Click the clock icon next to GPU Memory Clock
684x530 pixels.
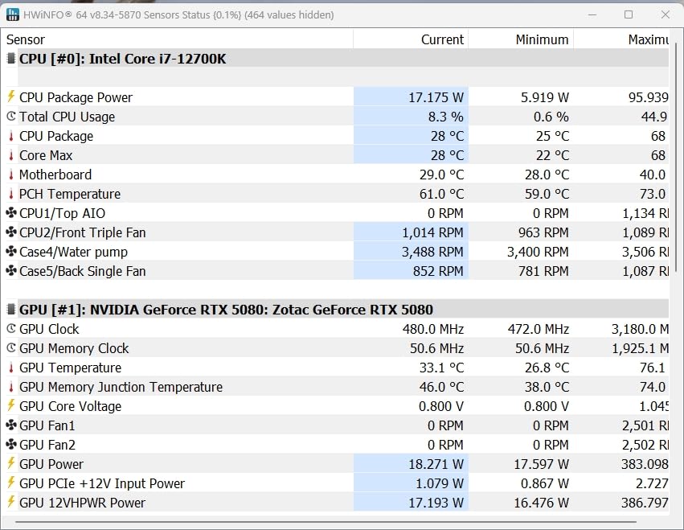coord(11,348)
